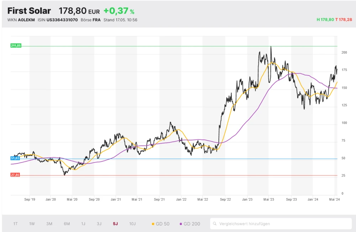Select the active 5J time range
Screen dimensions: 356x232
(115, 224)
